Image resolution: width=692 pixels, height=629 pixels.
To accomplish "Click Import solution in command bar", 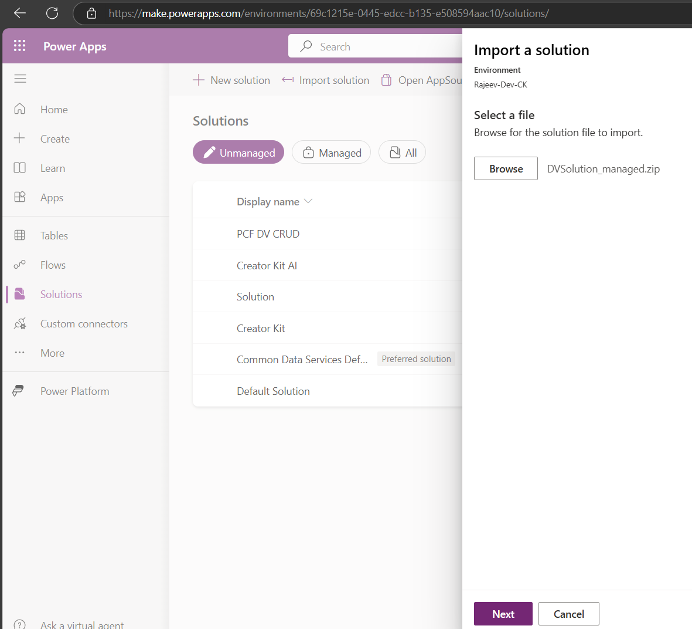I will (326, 80).
